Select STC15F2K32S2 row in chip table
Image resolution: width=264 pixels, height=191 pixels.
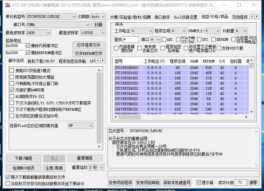tap(182, 83)
